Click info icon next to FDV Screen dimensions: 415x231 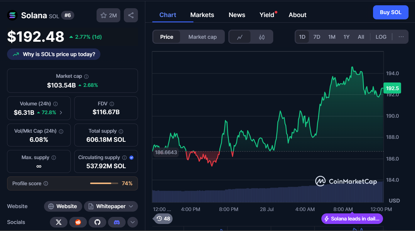pos(112,104)
